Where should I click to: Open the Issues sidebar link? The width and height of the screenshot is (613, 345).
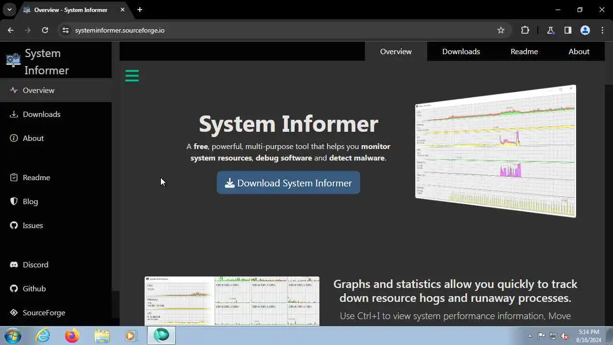click(56, 225)
